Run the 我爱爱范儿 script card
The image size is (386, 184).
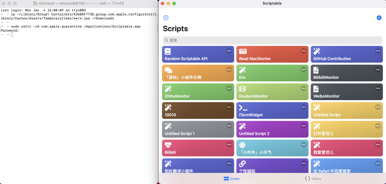click(347, 148)
